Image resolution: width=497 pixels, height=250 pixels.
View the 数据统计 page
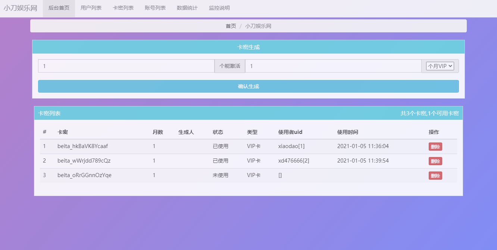coord(187,8)
